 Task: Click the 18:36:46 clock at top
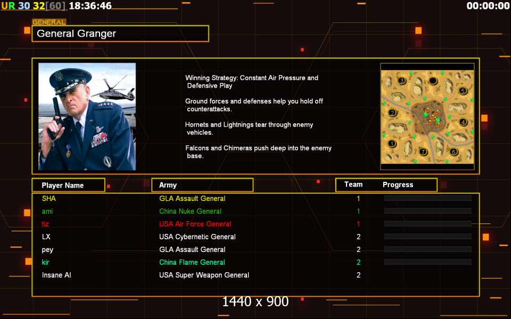pos(90,6)
